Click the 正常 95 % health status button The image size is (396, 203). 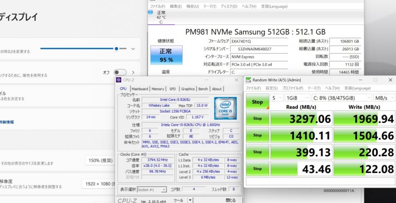(x=166, y=55)
